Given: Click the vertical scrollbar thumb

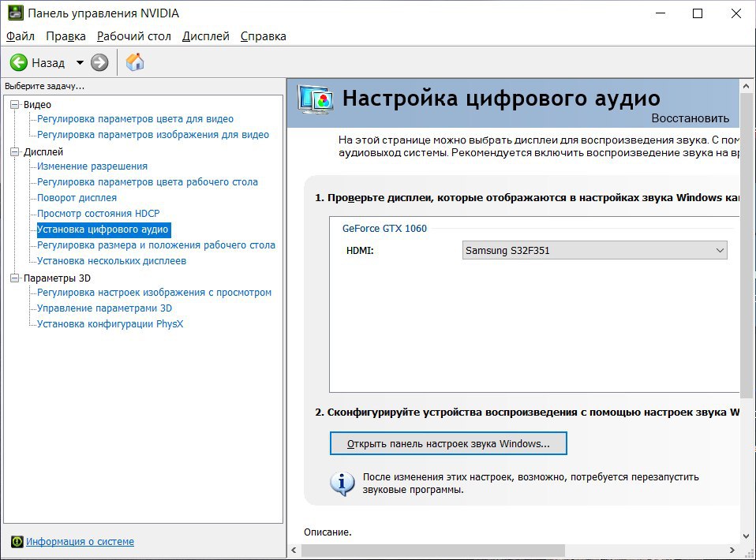Looking at the screenshot, I should (x=747, y=246).
